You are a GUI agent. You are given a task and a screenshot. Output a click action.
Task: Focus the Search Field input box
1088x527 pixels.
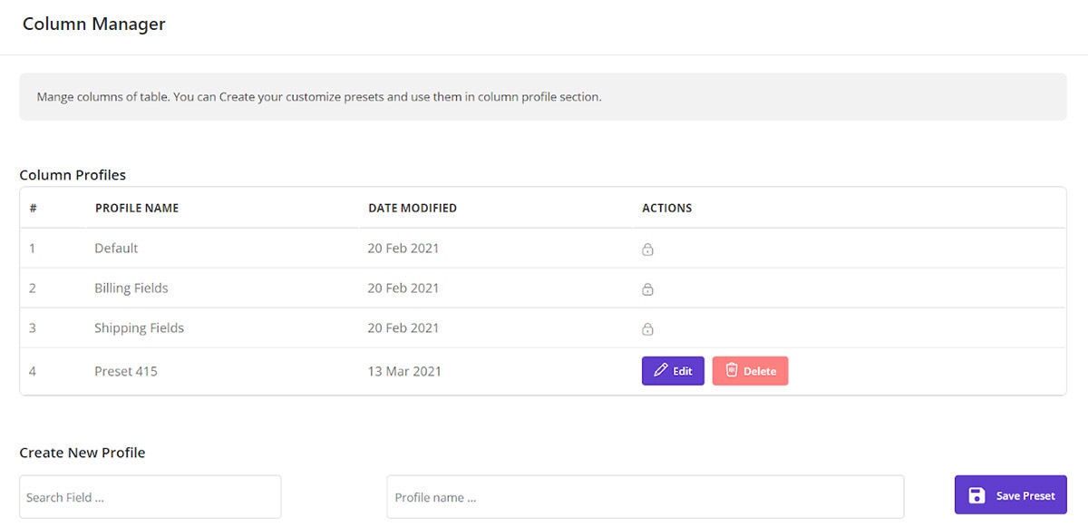point(150,497)
